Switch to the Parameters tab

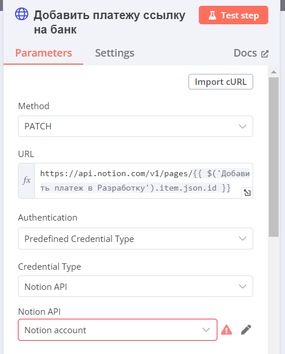[43, 53]
